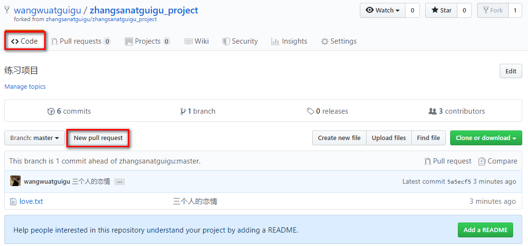Click the Add a README button

tap(485, 230)
